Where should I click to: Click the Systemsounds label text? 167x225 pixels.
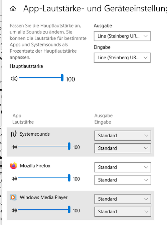point(35,134)
